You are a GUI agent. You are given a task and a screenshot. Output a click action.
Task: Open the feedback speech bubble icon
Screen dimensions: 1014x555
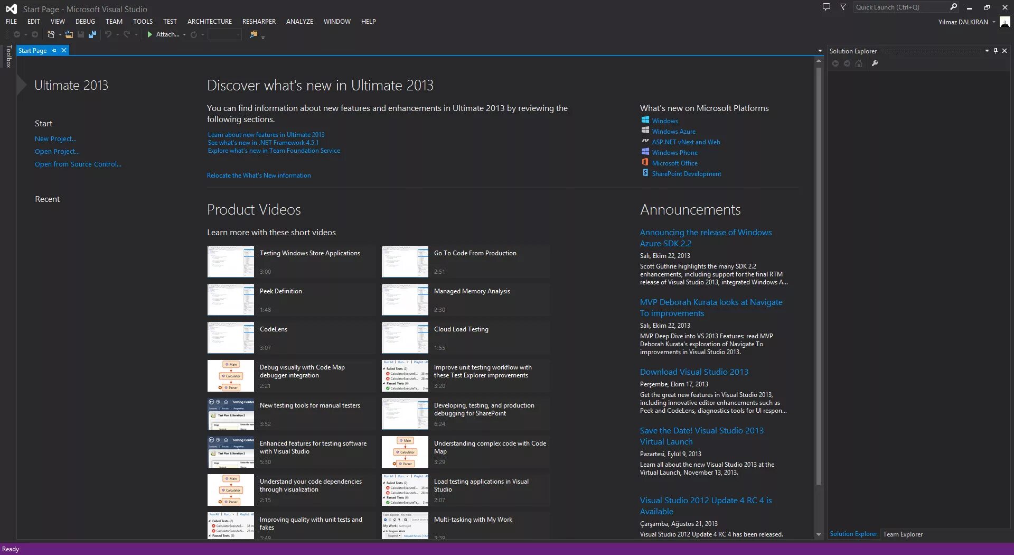(827, 7)
